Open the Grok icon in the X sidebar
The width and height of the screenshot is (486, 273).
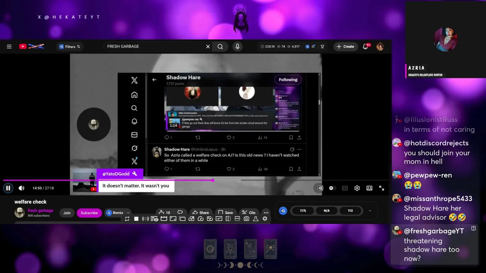click(134, 148)
